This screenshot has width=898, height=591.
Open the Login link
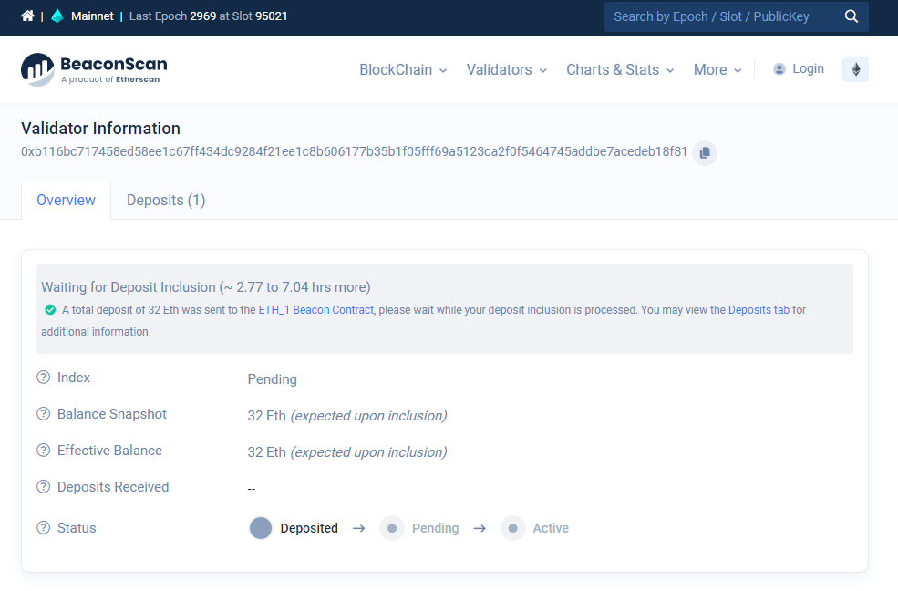[808, 68]
